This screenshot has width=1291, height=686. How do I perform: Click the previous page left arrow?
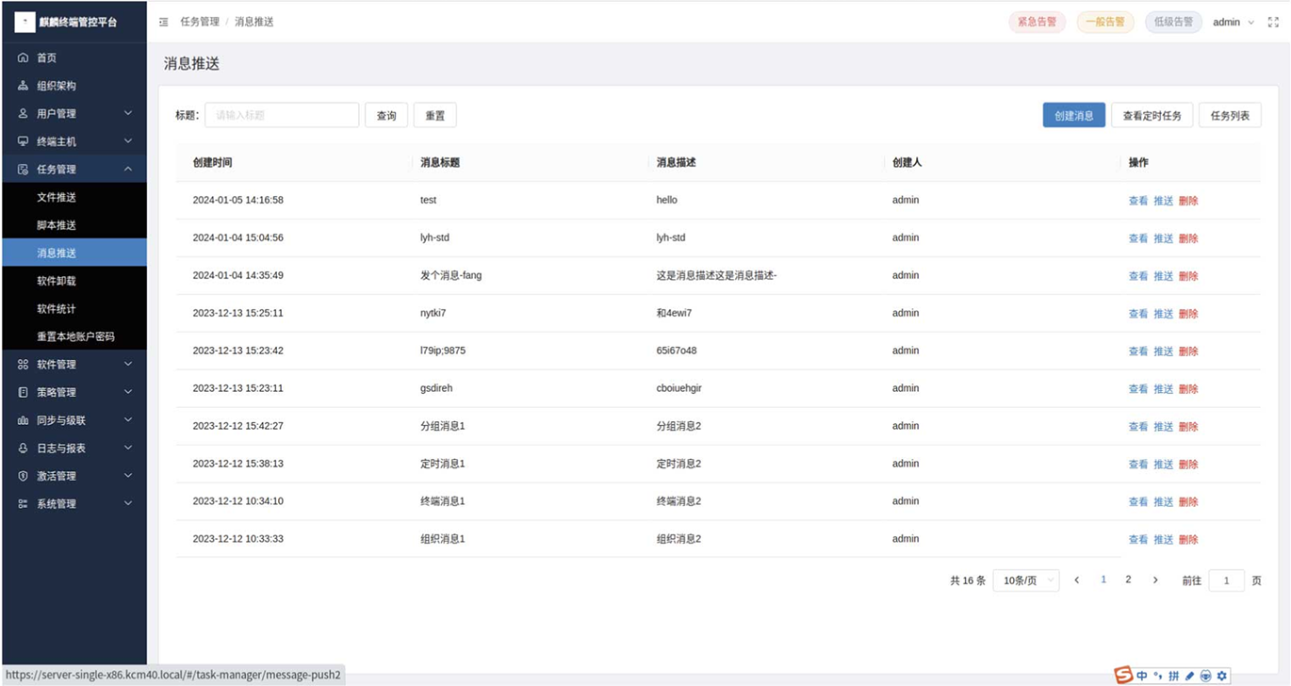click(1077, 580)
